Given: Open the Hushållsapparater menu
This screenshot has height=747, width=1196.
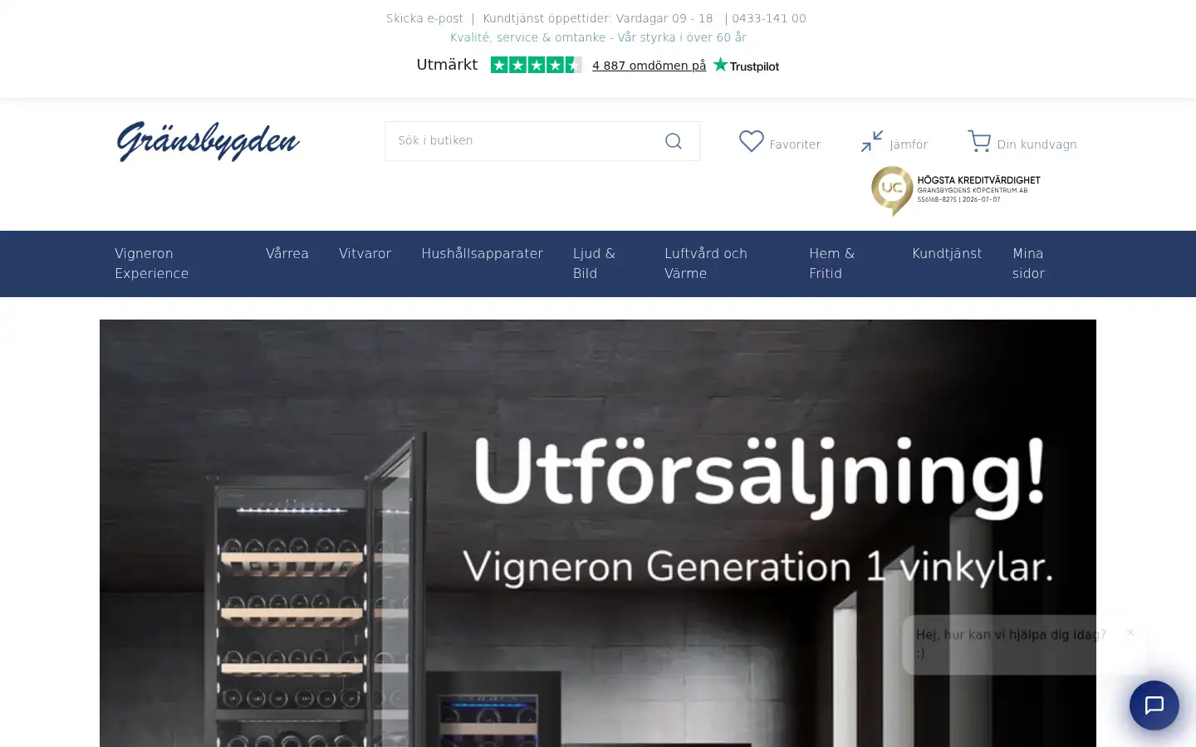Looking at the screenshot, I should click(x=482, y=253).
